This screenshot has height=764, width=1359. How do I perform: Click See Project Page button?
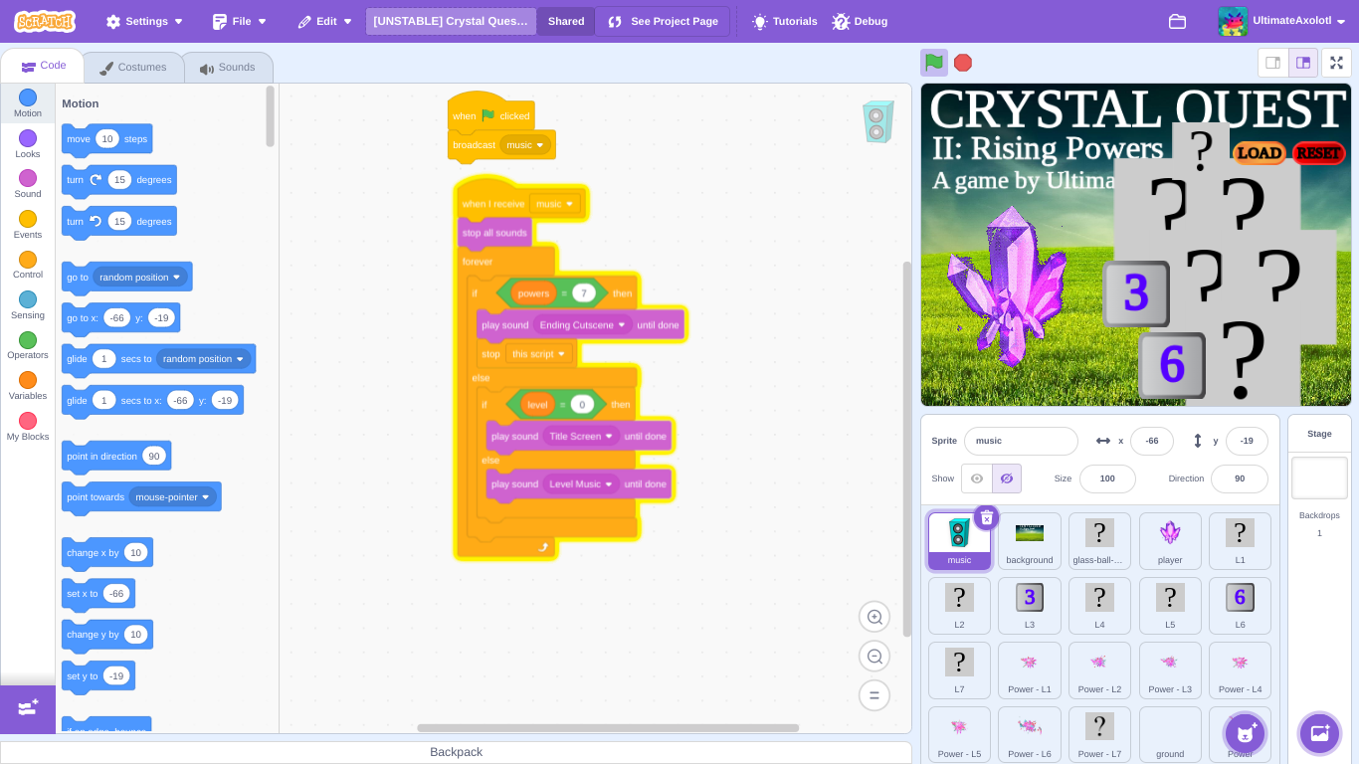click(x=663, y=21)
